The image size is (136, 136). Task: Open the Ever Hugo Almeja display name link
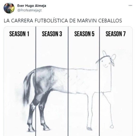pos(32,6)
